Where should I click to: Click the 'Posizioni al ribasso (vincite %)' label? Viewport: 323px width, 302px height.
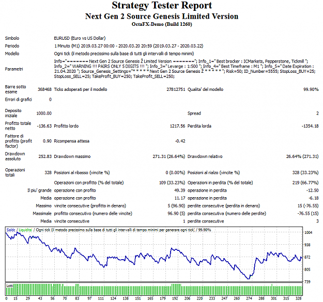(x=82, y=172)
